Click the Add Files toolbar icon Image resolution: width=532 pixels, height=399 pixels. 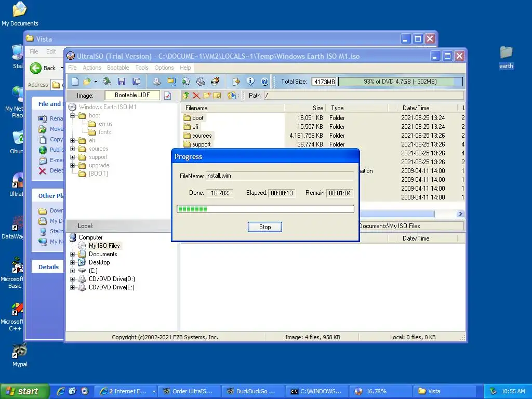pyautogui.click(x=236, y=82)
